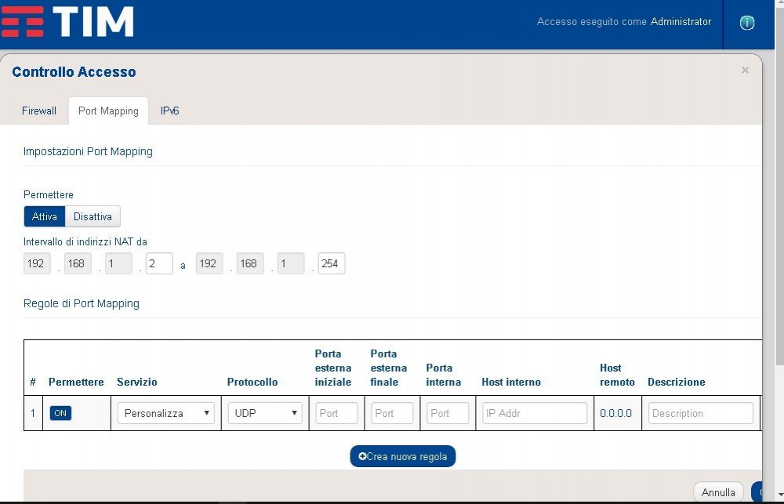Click the Regole di Port Mapping heading

point(82,303)
